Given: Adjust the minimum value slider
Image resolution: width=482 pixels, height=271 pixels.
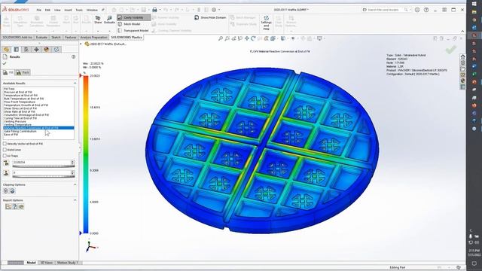Looking at the screenshot, I should [44, 177].
